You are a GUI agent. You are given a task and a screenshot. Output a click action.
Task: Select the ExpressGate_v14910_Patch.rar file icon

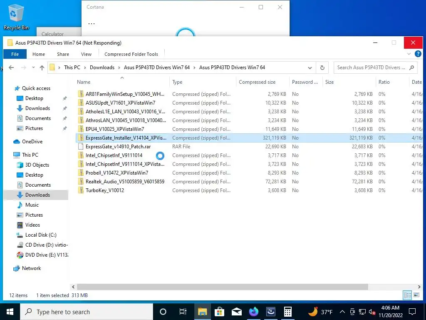pos(81,146)
